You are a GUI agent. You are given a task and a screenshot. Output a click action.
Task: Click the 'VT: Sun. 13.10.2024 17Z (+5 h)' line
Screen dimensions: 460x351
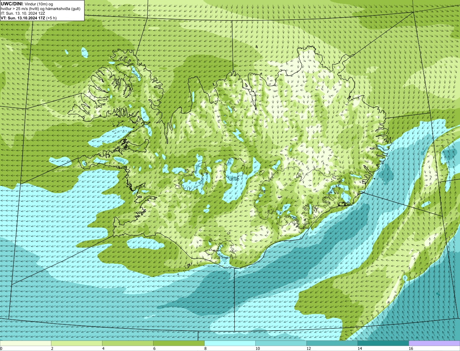click(x=29, y=18)
